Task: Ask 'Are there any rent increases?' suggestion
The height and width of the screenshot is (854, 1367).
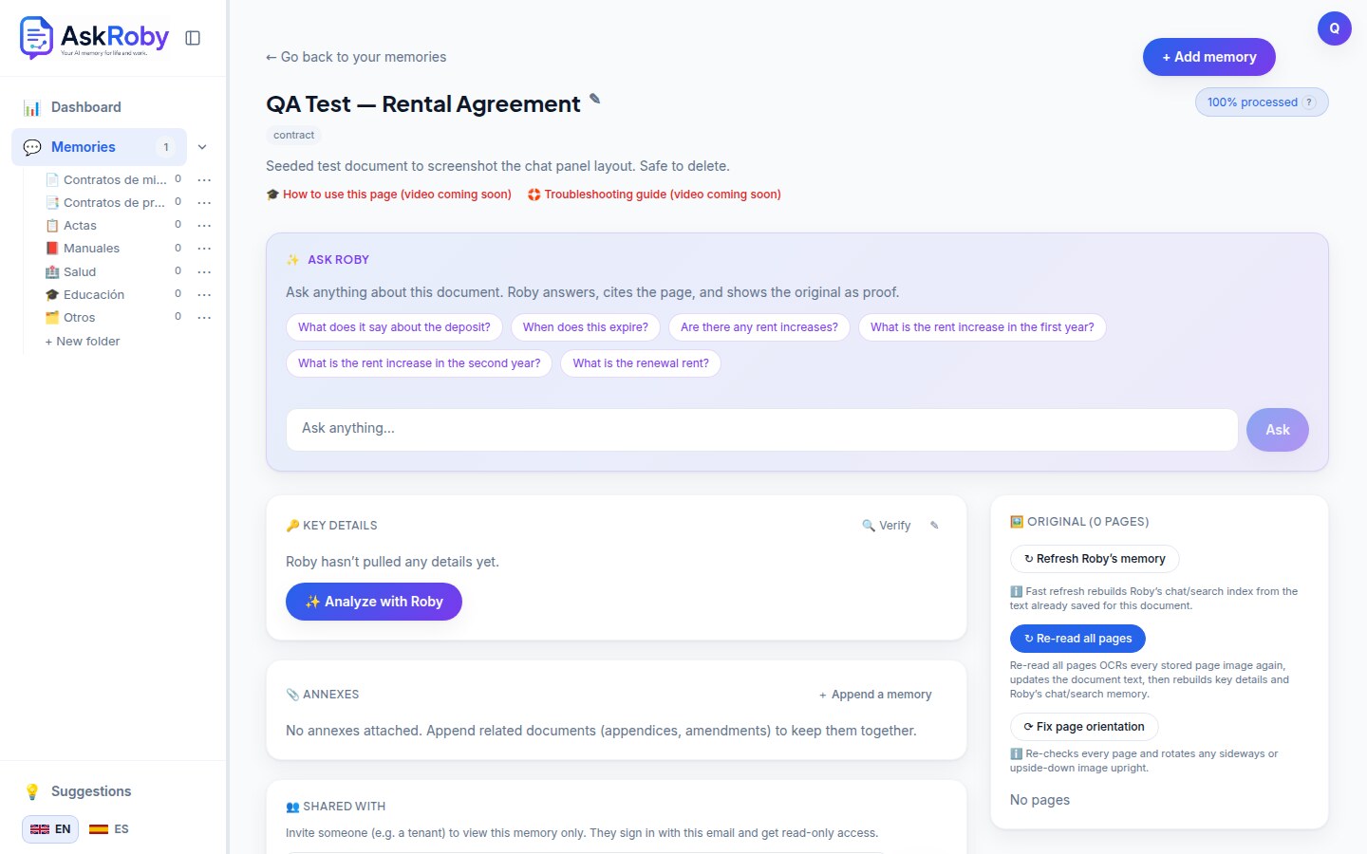Action: click(759, 327)
